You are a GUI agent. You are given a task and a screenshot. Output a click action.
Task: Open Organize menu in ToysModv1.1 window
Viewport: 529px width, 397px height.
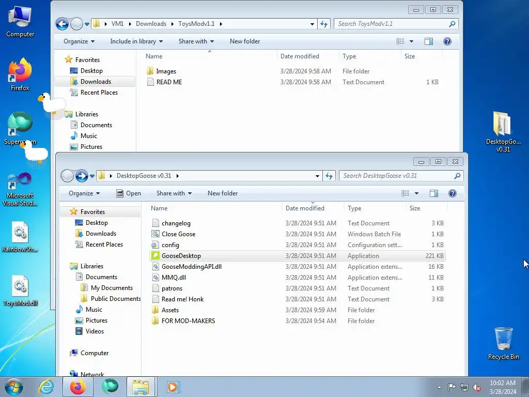(79, 41)
